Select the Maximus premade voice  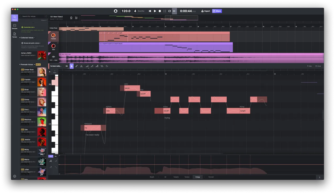coord(33,122)
